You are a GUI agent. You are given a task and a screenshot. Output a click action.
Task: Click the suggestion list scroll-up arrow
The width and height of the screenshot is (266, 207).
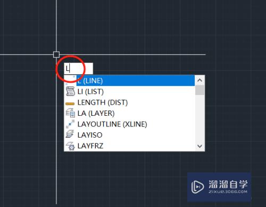199,80
